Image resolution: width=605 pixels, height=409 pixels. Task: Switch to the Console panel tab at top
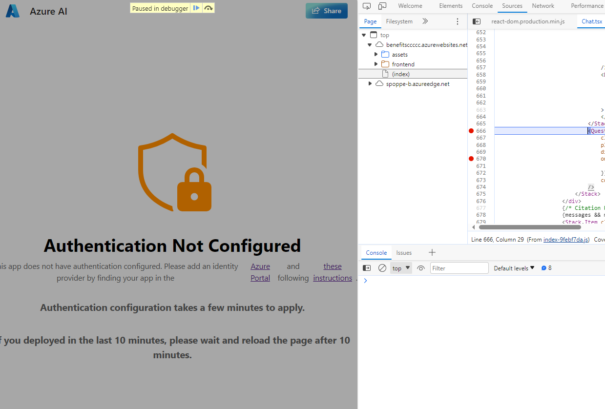[482, 6]
